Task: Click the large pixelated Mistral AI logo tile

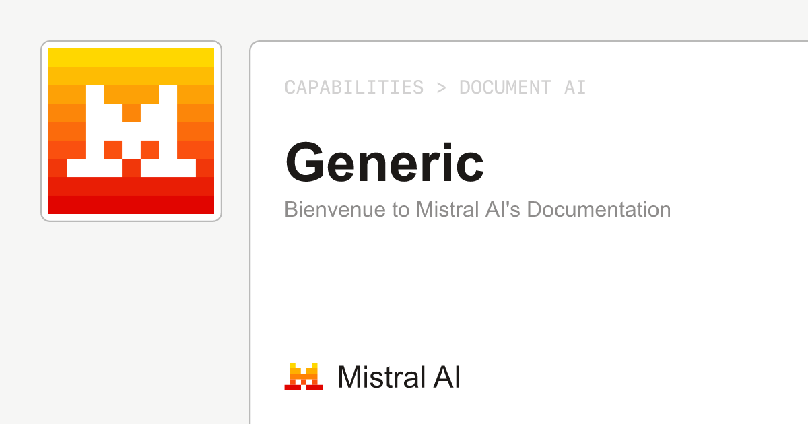Action: click(131, 131)
